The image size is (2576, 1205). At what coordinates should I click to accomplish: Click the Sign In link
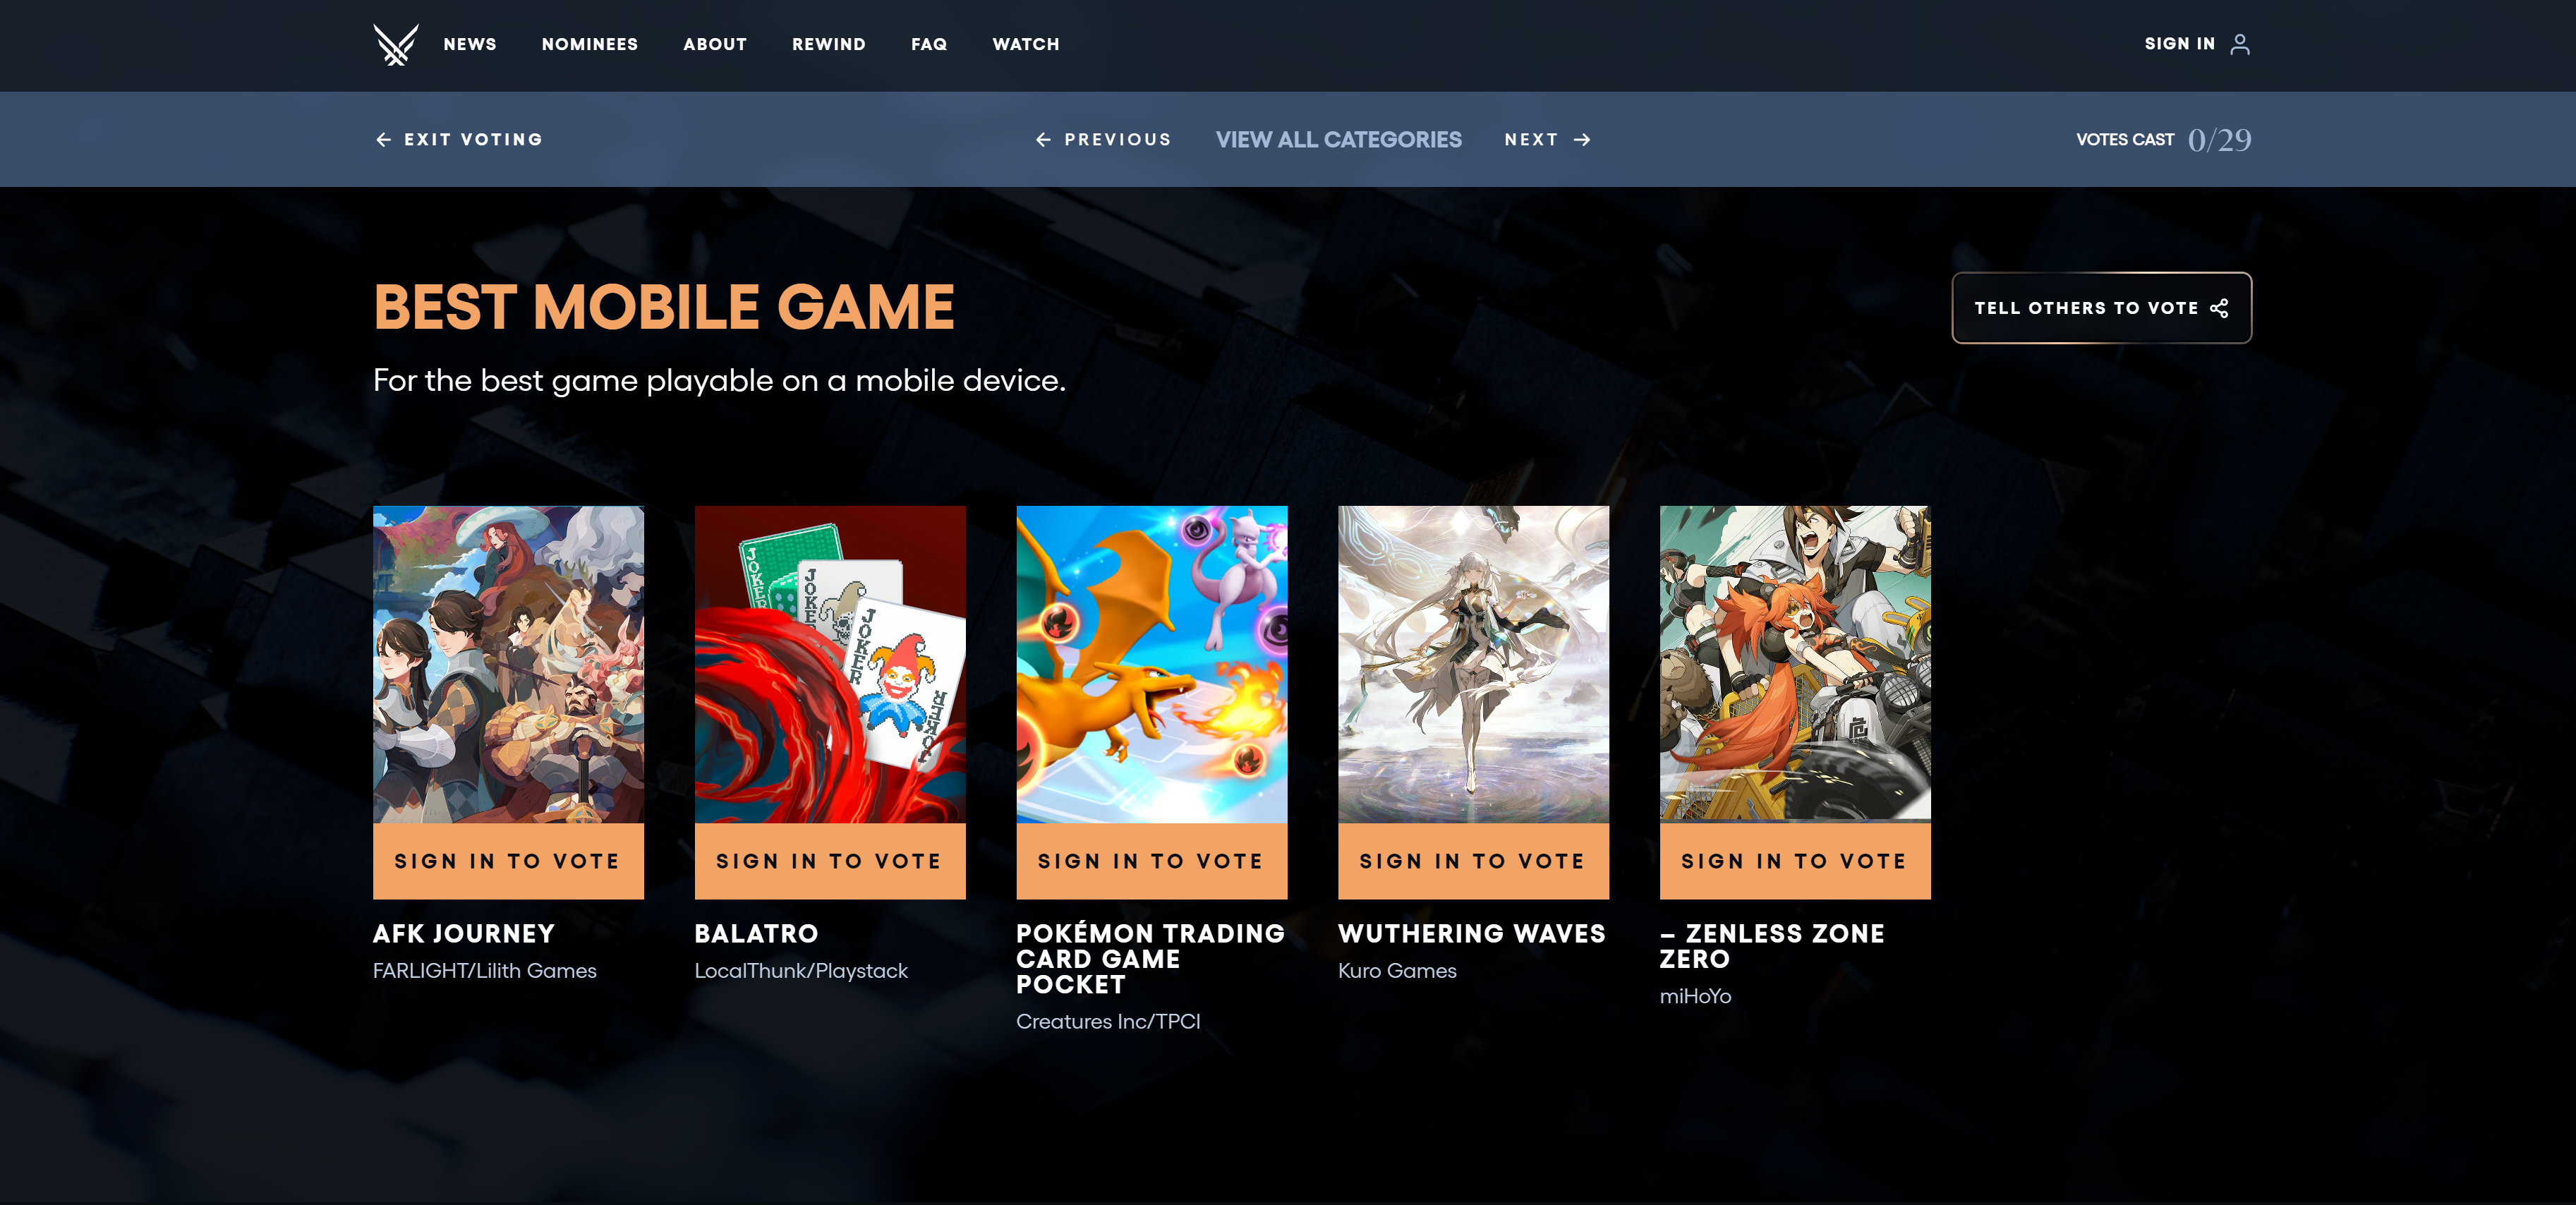[2179, 44]
